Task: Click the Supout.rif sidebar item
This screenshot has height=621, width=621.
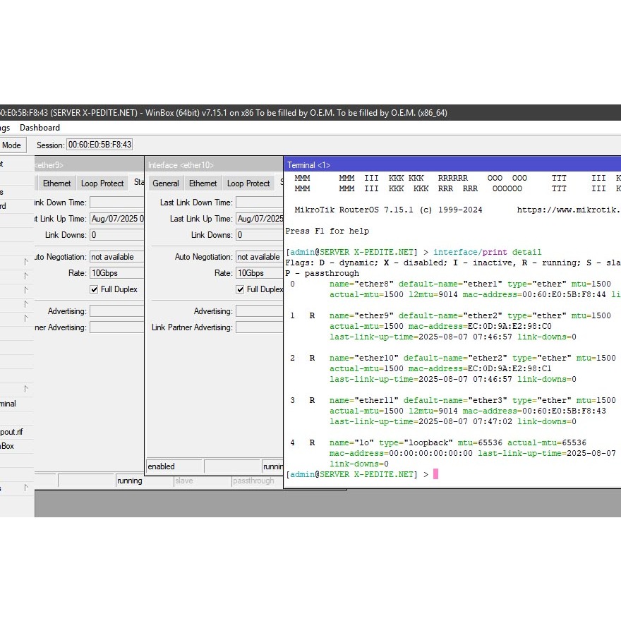Action: (11, 432)
